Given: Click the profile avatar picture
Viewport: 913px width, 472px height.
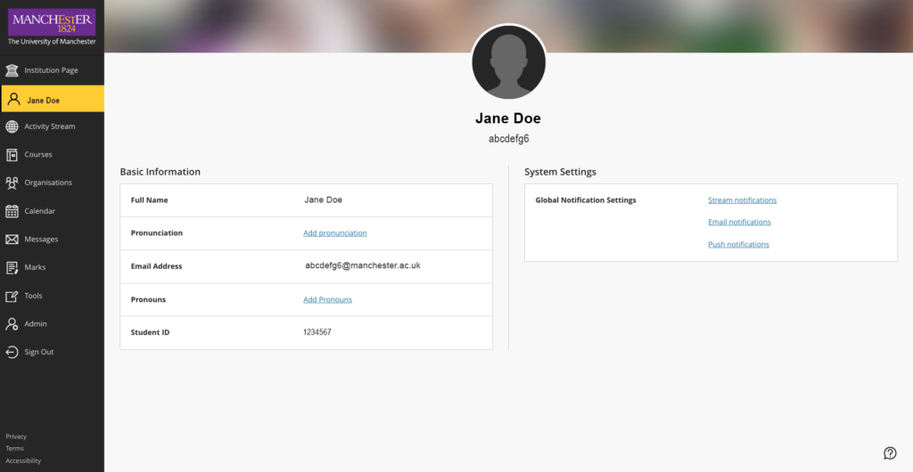Looking at the screenshot, I should coord(508,62).
